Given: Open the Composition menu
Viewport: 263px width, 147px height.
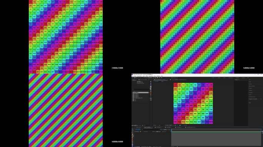Looking at the screenshot, I should coord(140,76).
